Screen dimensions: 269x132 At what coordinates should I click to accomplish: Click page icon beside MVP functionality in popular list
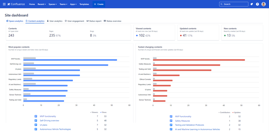(x=36, y=116)
